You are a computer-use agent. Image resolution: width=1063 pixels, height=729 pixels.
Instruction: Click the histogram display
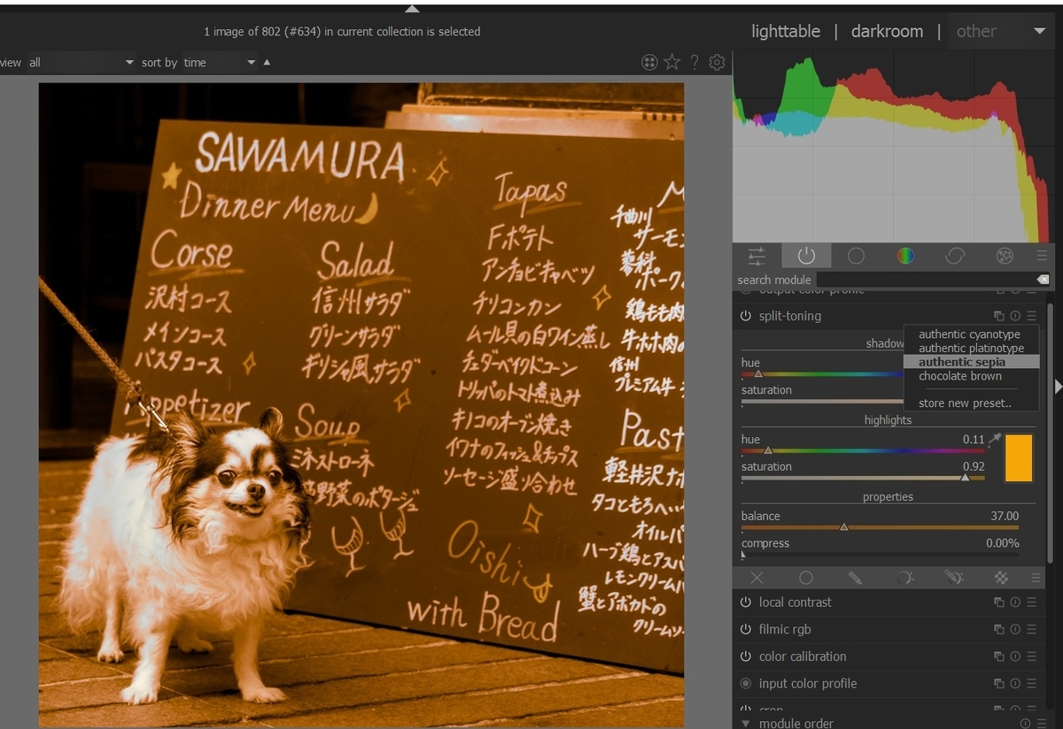click(x=892, y=147)
